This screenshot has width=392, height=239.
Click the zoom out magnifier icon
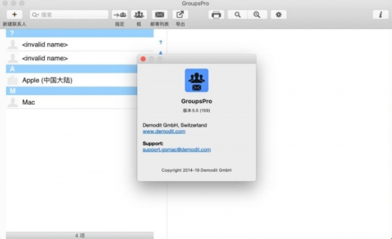(x=238, y=15)
